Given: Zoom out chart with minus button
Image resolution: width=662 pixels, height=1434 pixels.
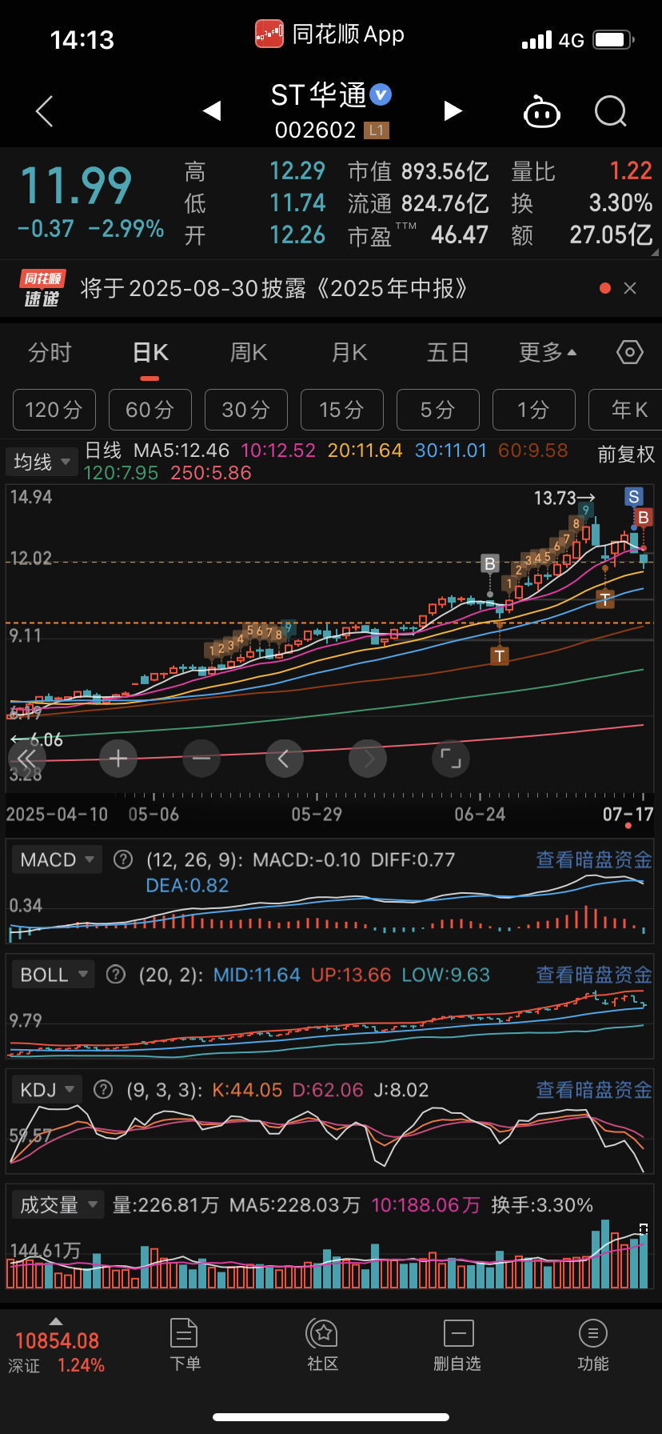Looking at the screenshot, I should click(x=201, y=759).
